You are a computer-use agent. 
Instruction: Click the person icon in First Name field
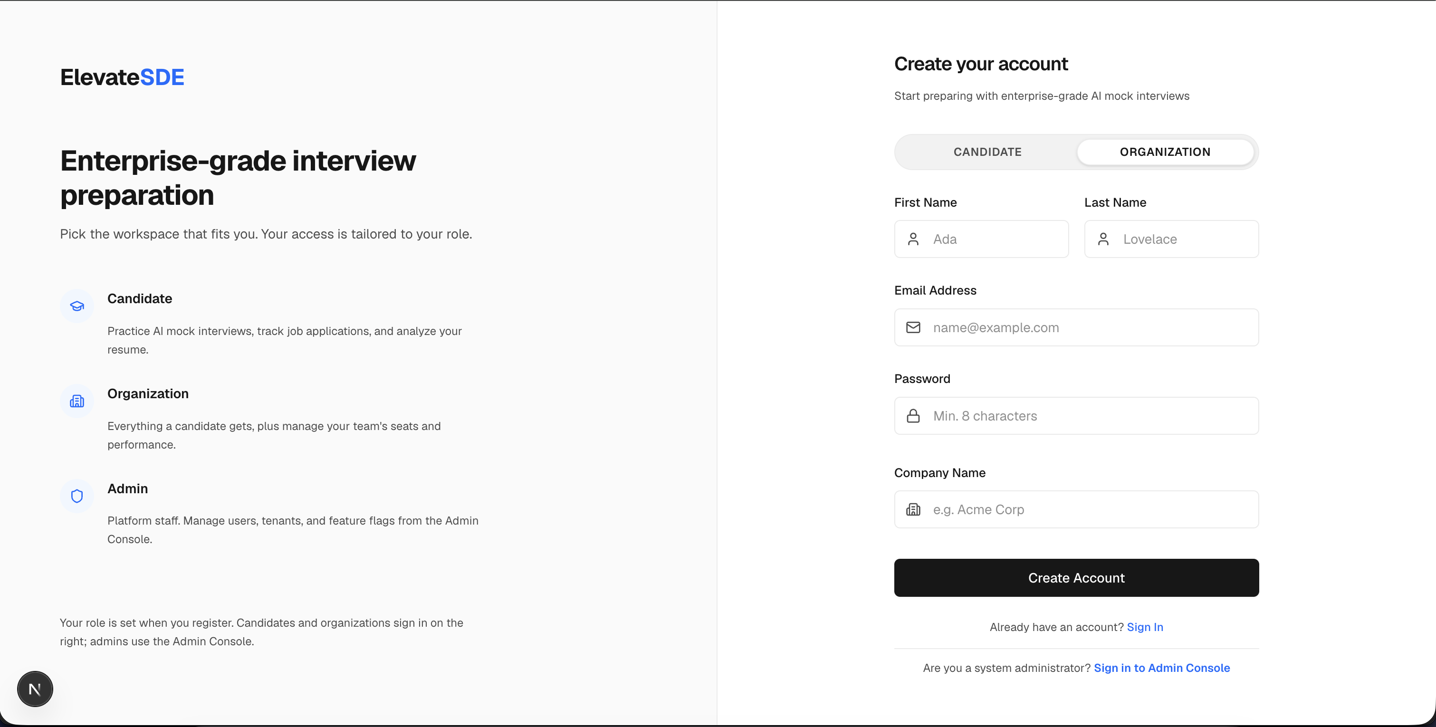coord(913,239)
